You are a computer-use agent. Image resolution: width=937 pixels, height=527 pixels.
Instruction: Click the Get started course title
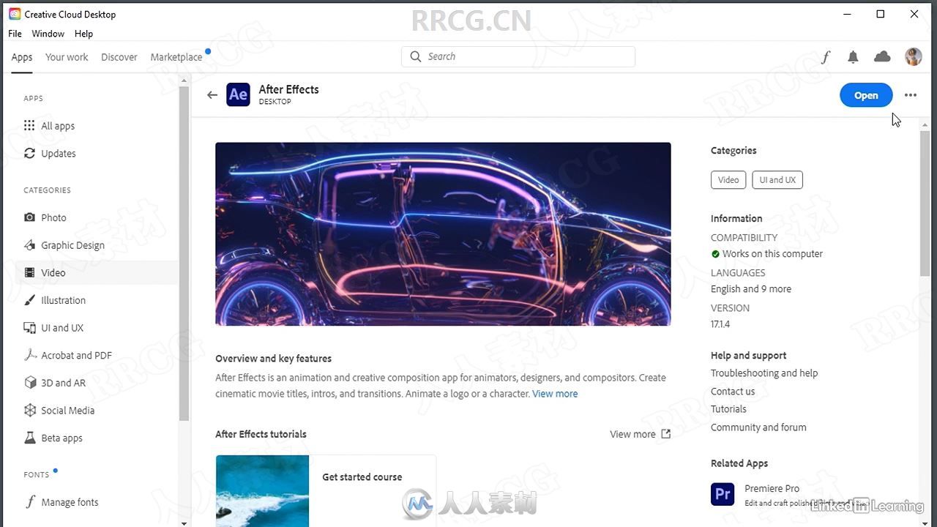point(362,477)
